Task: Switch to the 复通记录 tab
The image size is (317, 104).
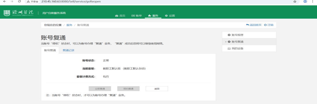Action: (68, 50)
